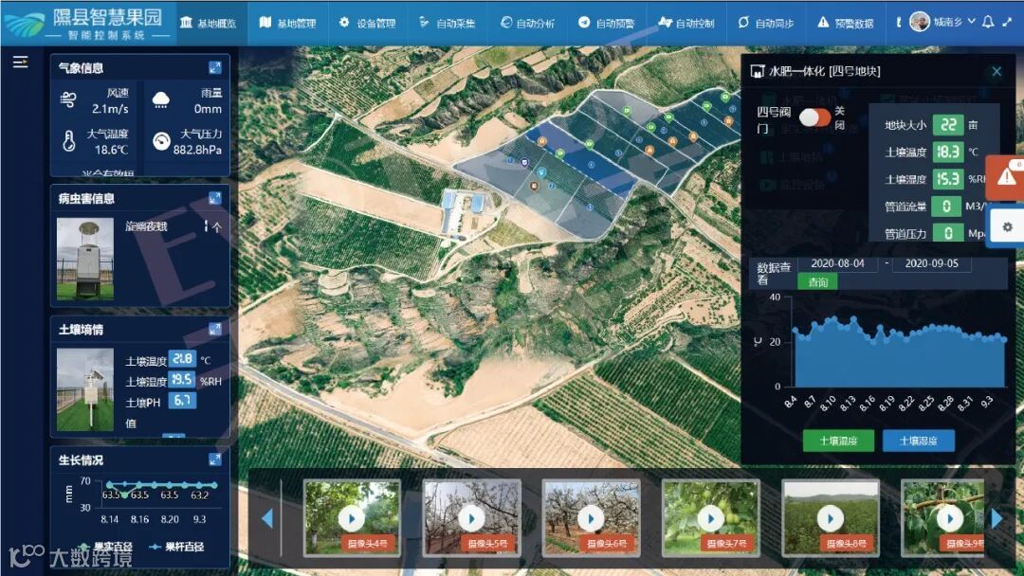Play the 摄像头7号 camera feed

coord(710,518)
